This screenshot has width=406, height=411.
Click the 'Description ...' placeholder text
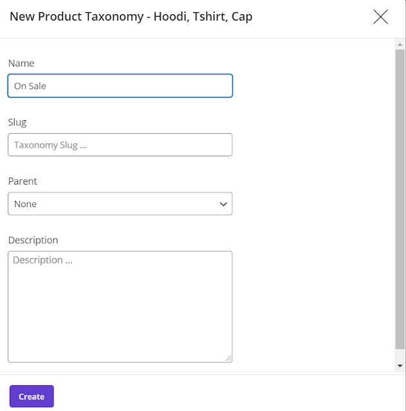click(x=42, y=260)
